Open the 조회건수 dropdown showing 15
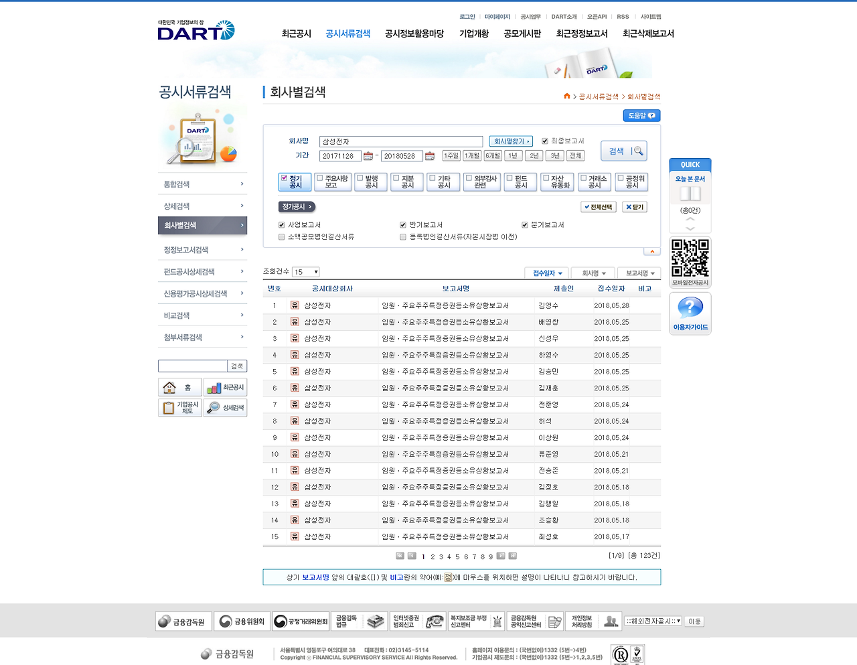Screen dimensions: 857x665 click(x=305, y=272)
